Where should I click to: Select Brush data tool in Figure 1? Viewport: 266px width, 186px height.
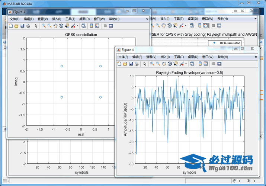73,26
